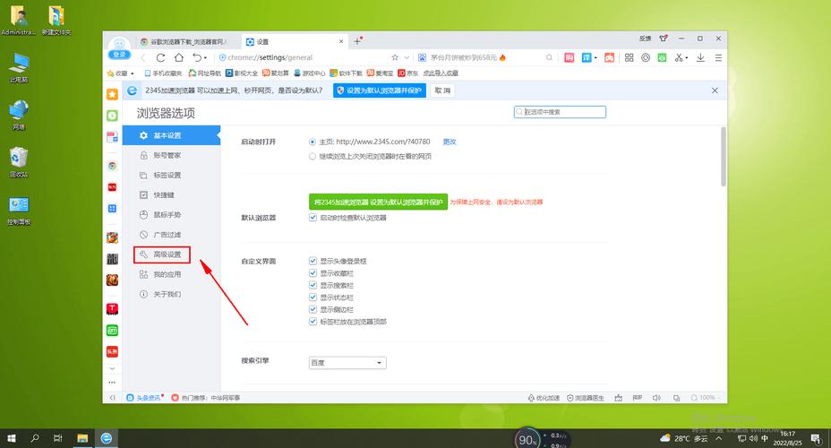
Task: Click the circular target icon in toolbar
Action: (x=646, y=57)
